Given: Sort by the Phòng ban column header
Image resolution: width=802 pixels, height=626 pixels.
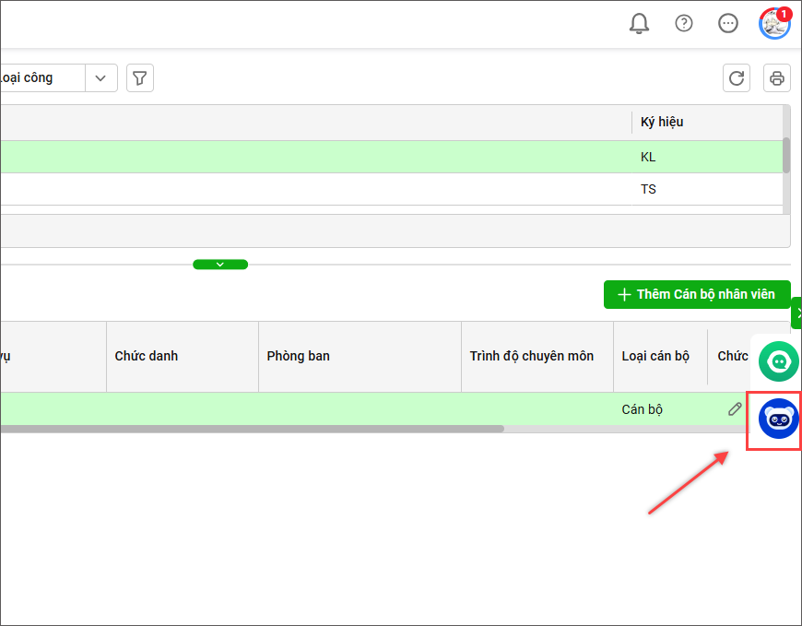Looking at the screenshot, I should click(298, 356).
